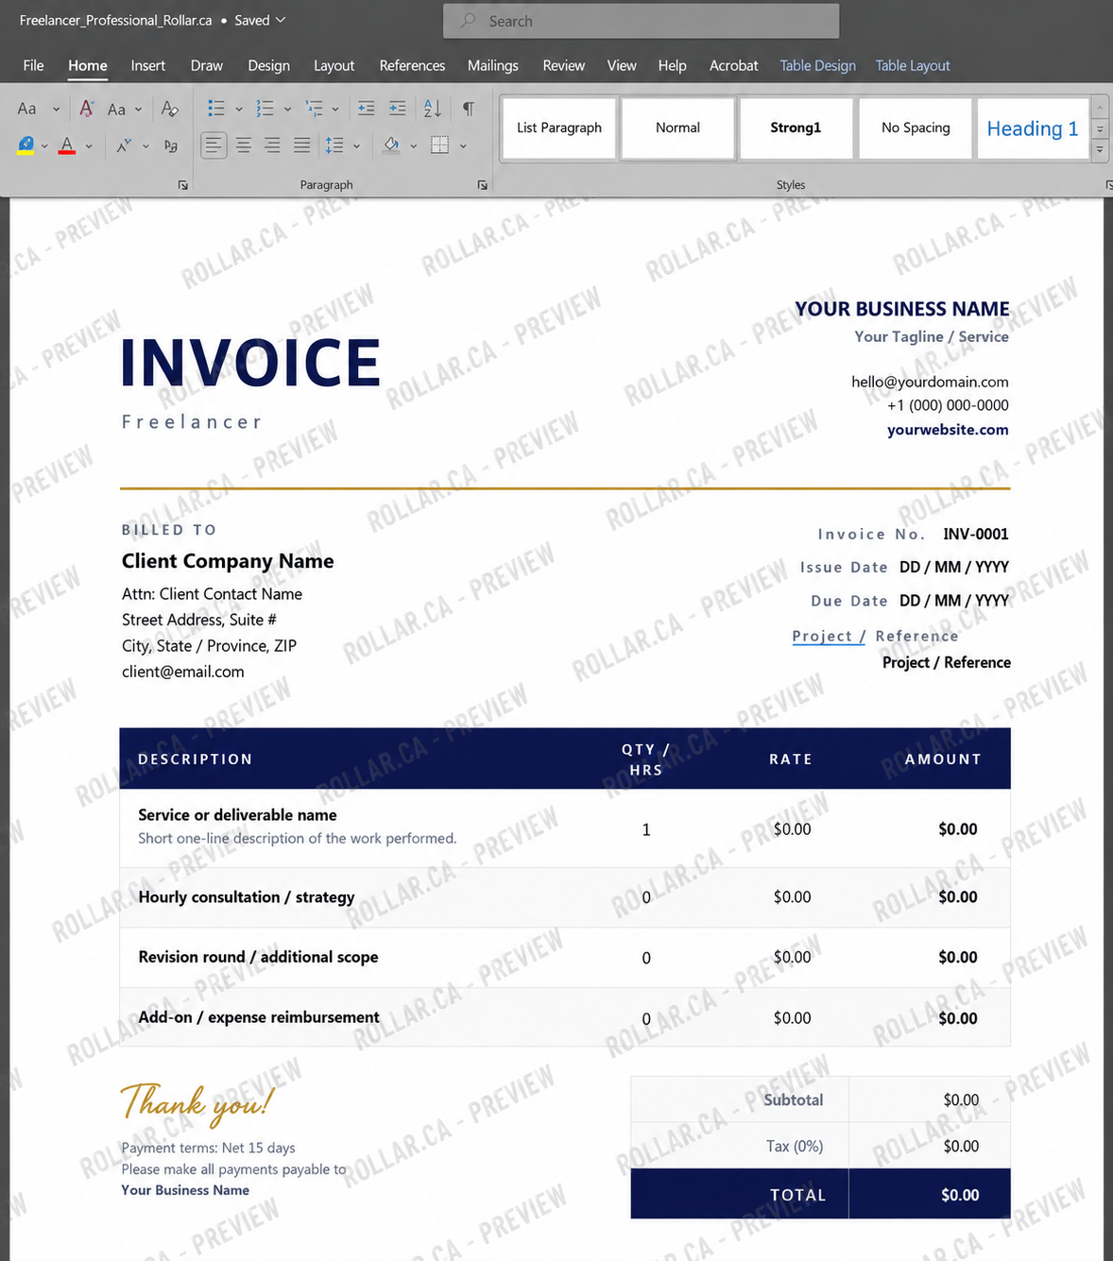1113x1261 pixels.
Task: Sort text with A-Z sort icon
Action: pyautogui.click(x=433, y=109)
